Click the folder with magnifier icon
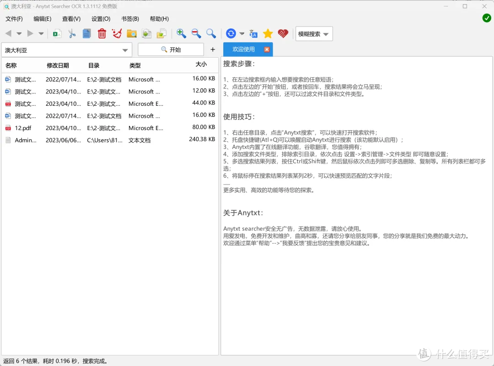494x366 pixels. (x=132, y=33)
